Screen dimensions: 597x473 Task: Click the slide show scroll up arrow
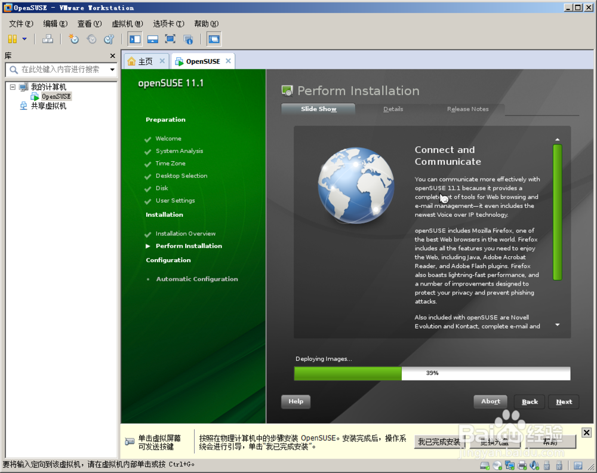(558, 139)
